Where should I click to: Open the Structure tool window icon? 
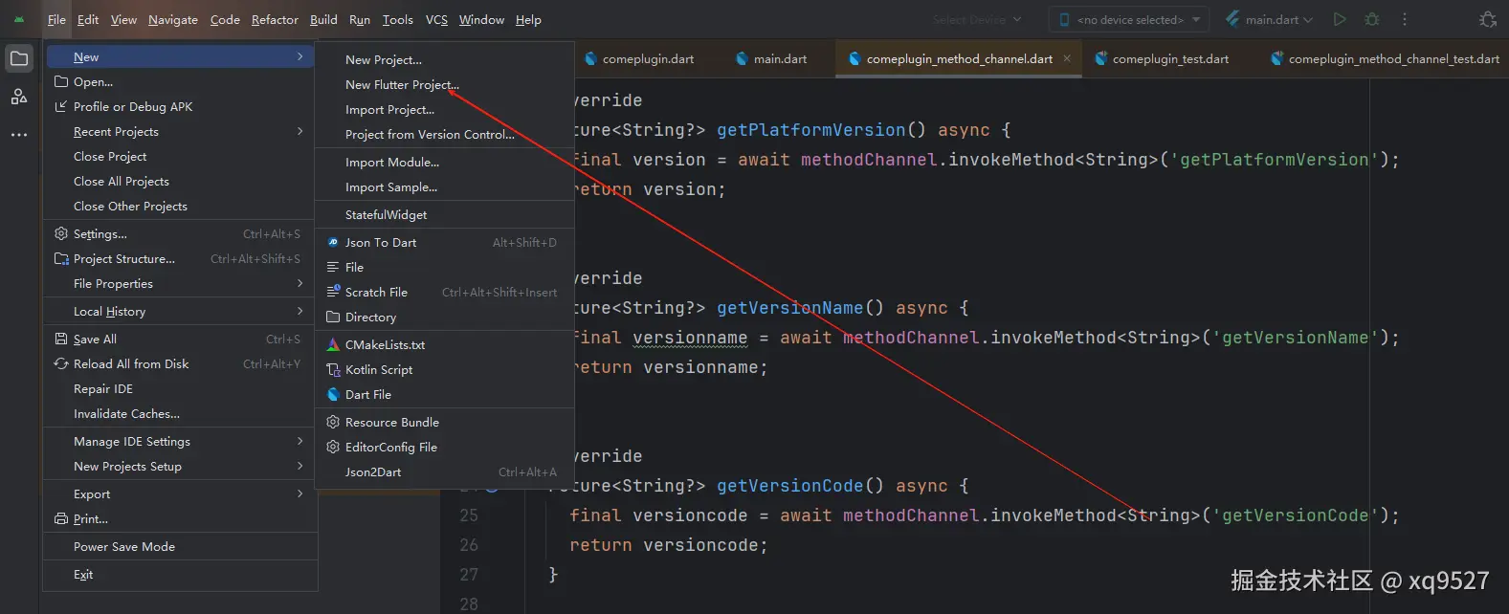pyautogui.click(x=19, y=97)
